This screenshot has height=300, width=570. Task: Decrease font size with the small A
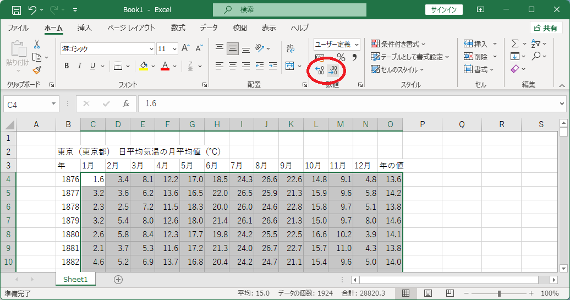199,48
